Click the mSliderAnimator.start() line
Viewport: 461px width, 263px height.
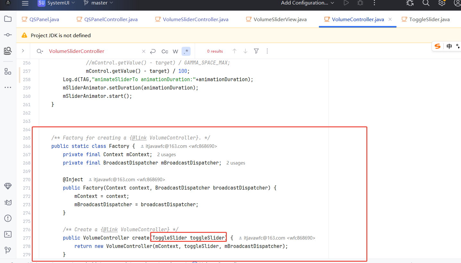coord(98,96)
